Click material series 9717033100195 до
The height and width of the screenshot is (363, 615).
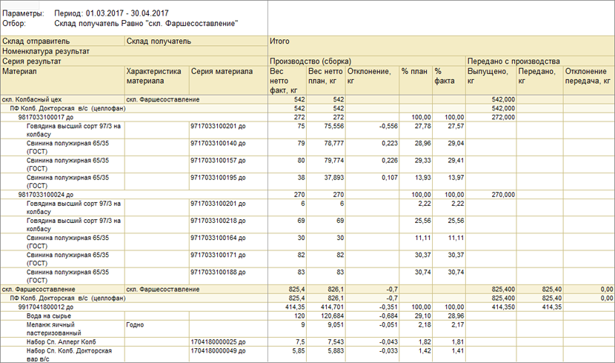click(218, 178)
